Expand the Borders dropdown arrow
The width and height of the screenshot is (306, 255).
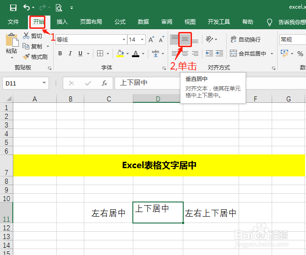[108, 53]
